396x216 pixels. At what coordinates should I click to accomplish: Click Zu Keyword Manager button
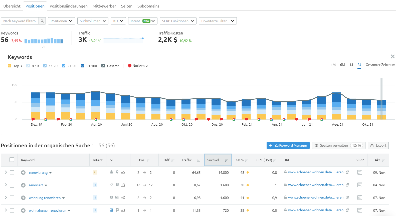coord(288,145)
